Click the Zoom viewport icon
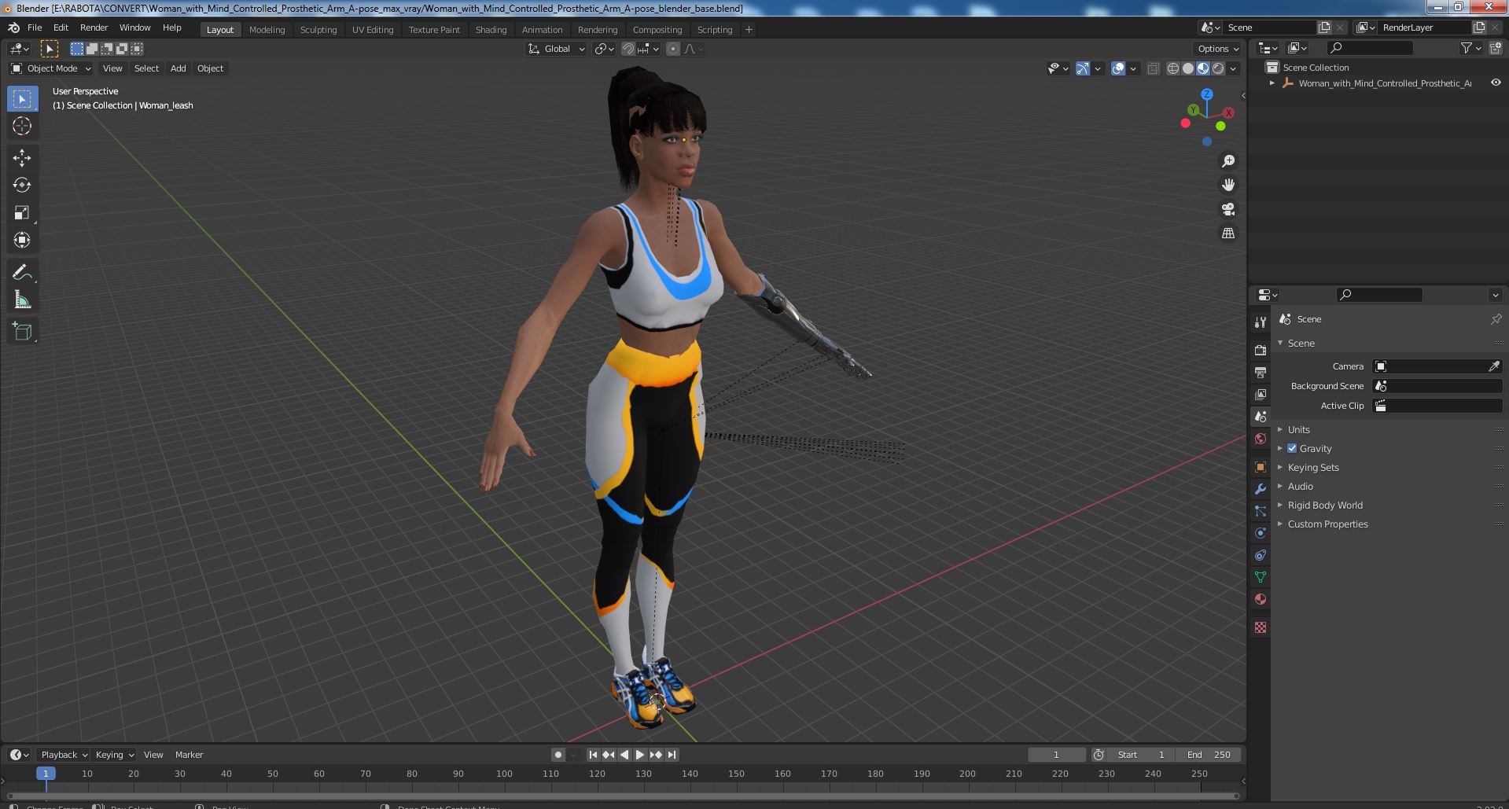Screen dimensions: 1509x809 click(x=1227, y=161)
